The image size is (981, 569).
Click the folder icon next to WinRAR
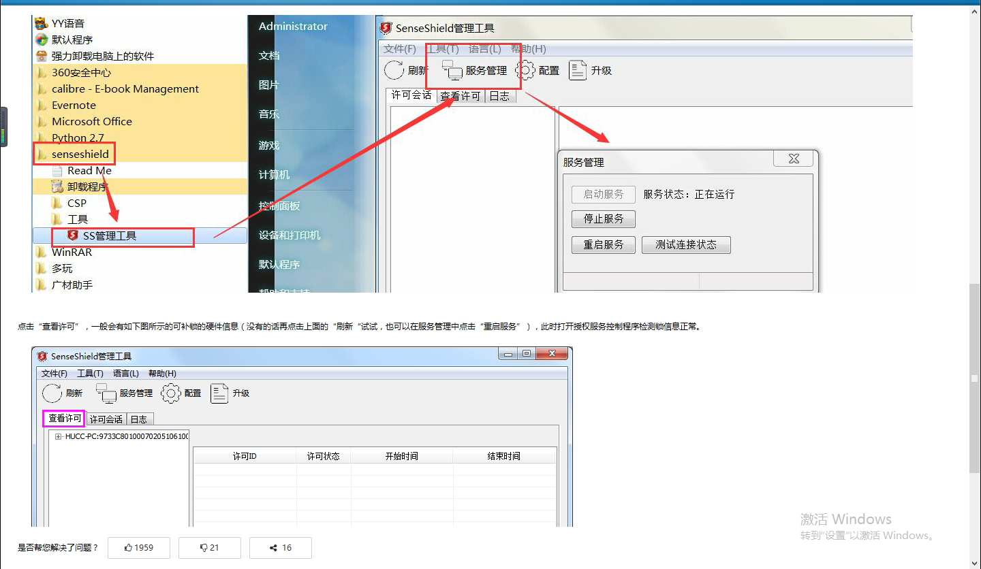pos(42,253)
